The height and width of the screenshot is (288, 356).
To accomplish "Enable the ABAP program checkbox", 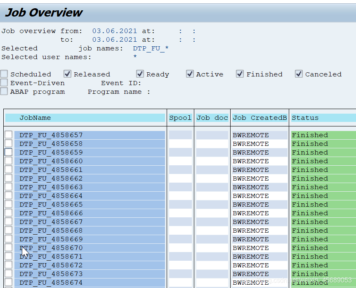I will pyautogui.click(x=4, y=91).
